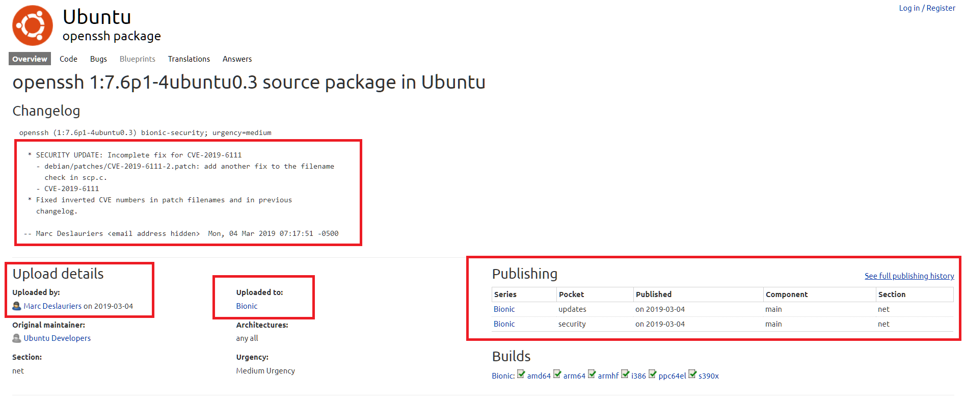The width and height of the screenshot is (965, 402).
Task: Open the Bugs tab
Action: tap(98, 59)
